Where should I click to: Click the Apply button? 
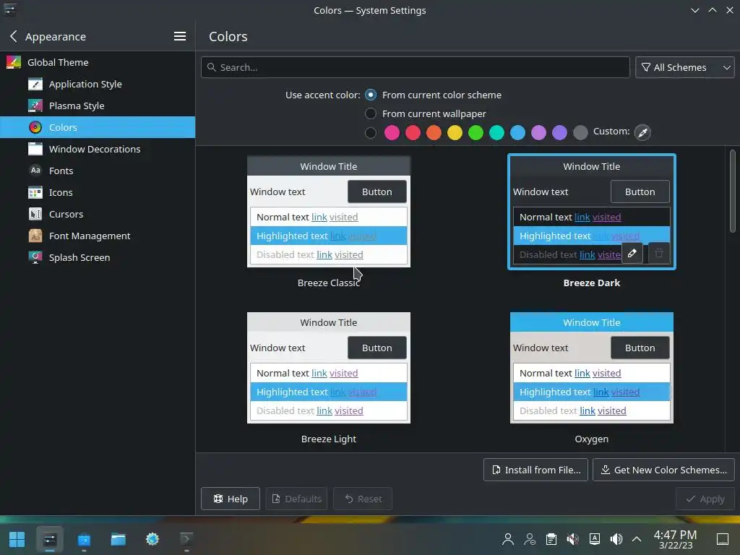pos(705,499)
